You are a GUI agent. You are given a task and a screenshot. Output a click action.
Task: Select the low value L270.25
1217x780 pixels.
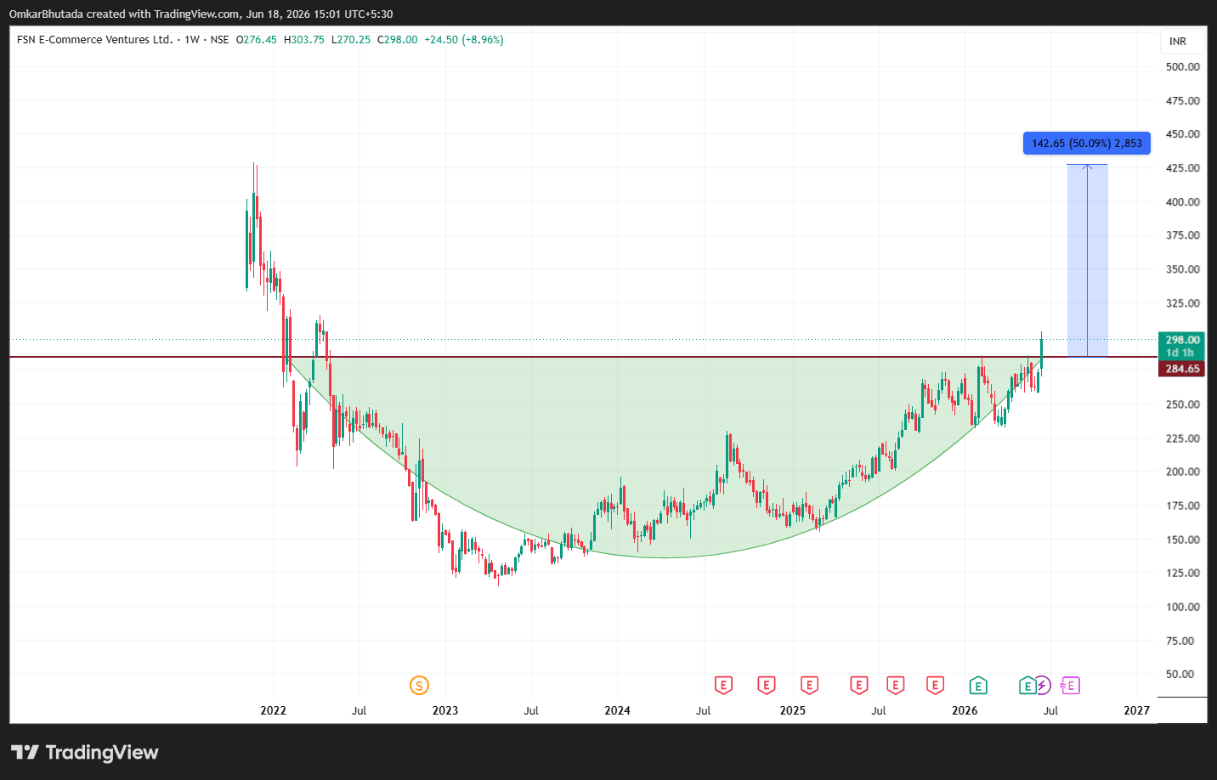pos(351,40)
